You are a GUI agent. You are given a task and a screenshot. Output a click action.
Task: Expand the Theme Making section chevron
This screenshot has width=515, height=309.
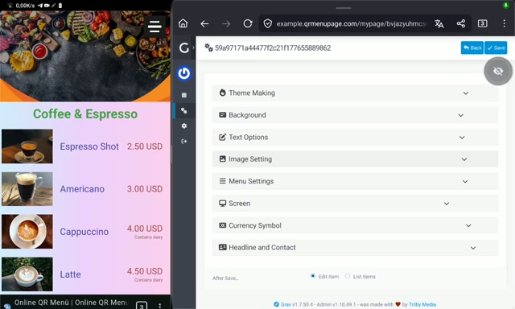tap(466, 93)
